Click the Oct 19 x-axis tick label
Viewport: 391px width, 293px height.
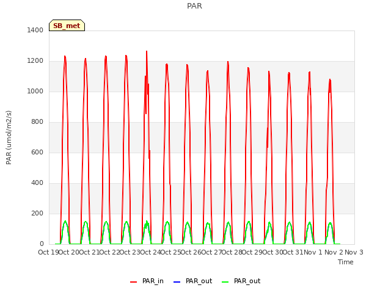[x=48, y=252]
